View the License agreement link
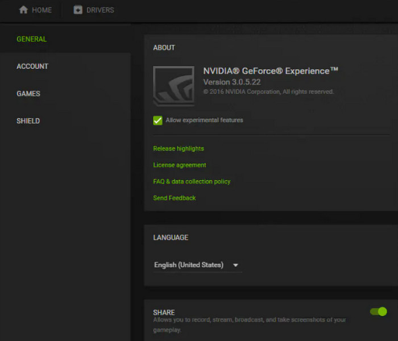Viewport: 398px width, 341px height. [x=180, y=165]
